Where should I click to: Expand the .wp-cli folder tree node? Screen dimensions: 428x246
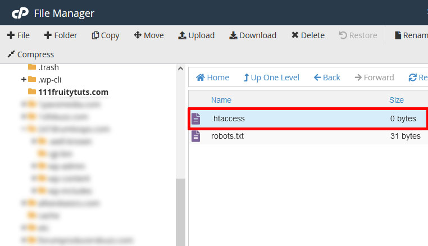24,79
